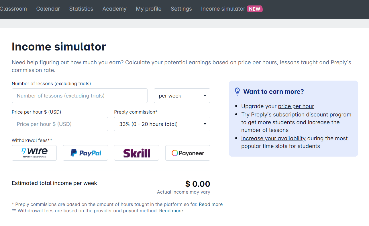Choose PayPal as withdrawal method

(85, 153)
